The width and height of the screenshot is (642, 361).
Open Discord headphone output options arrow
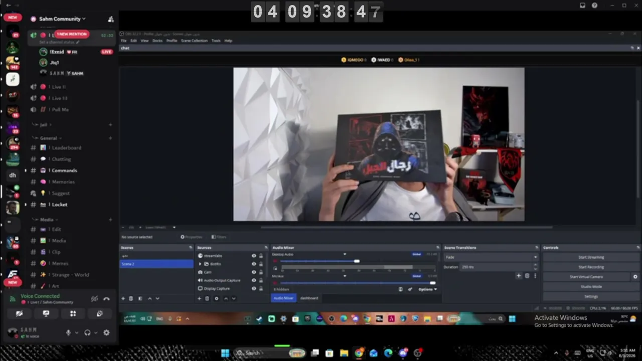pyautogui.click(x=96, y=332)
